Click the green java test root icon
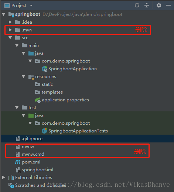Image resolution: width=174 pixels, height=192 pixels. point(31,115)
